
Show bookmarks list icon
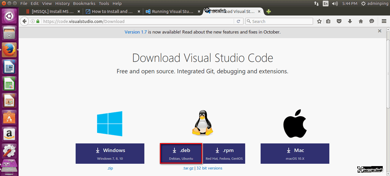[x=328, y=21]
